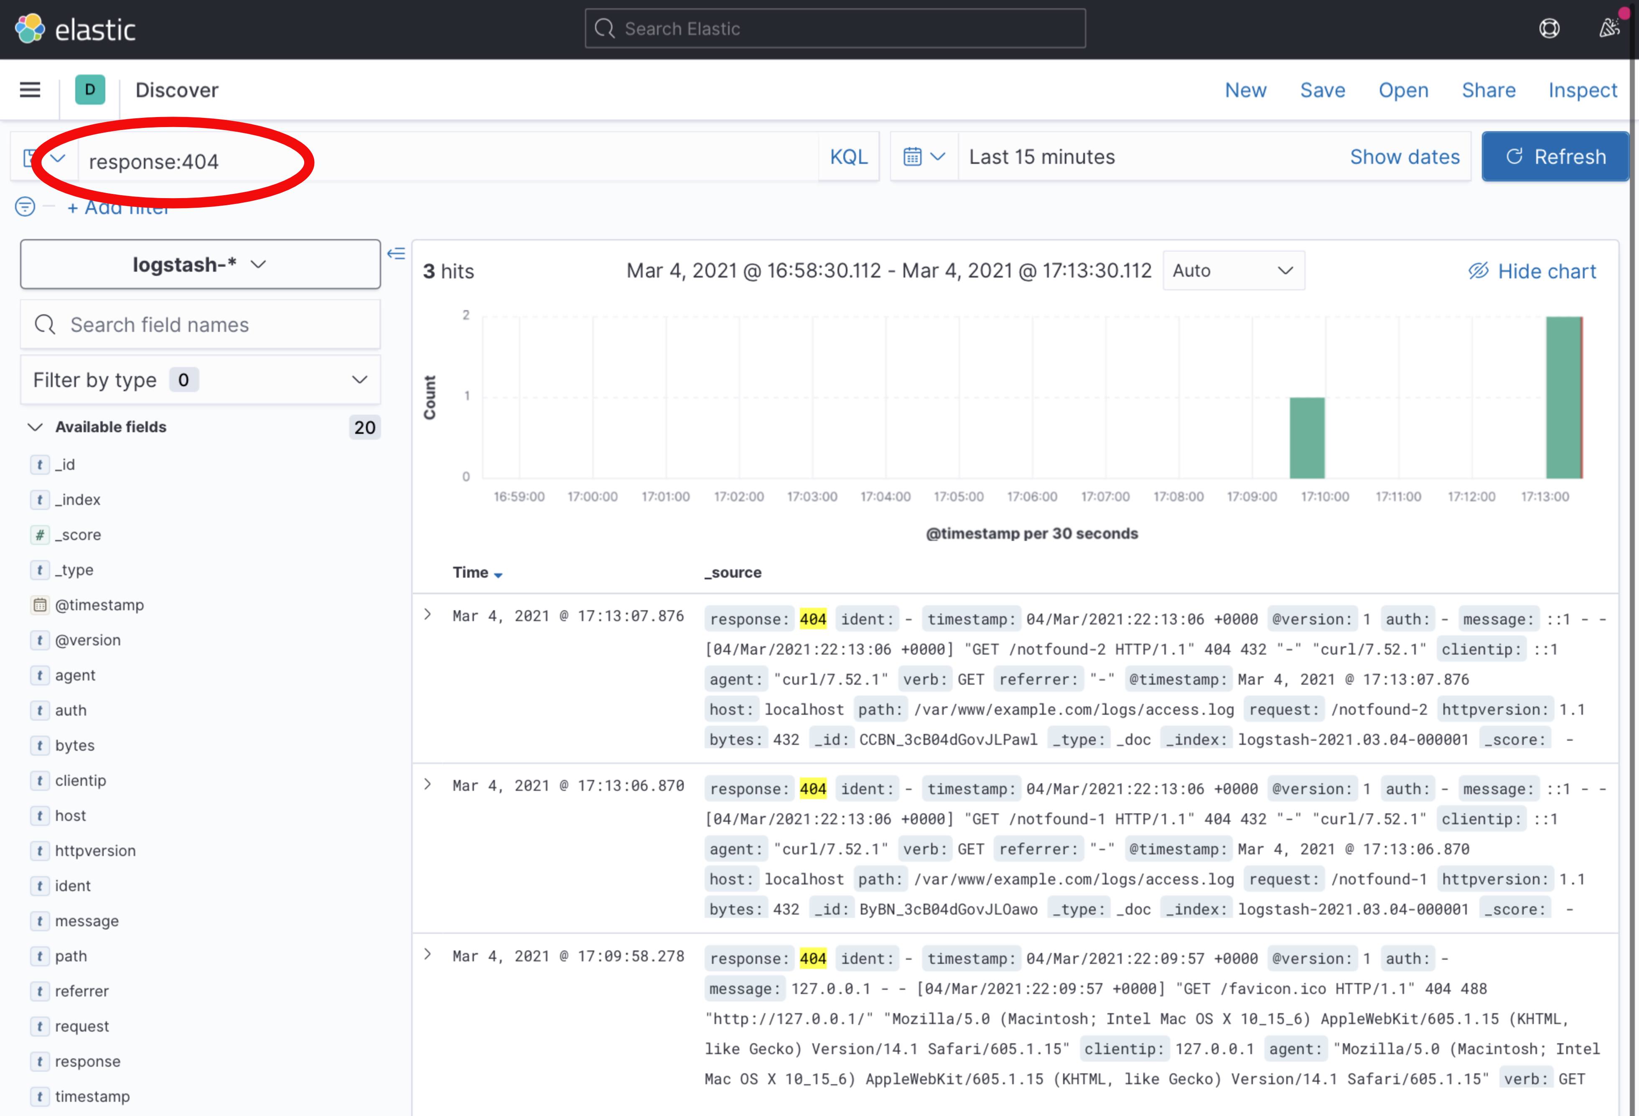Open the search field names magnifier
Image resolution: width=1639 pixels, height=1116 pixels.
[x=44, y=324]
